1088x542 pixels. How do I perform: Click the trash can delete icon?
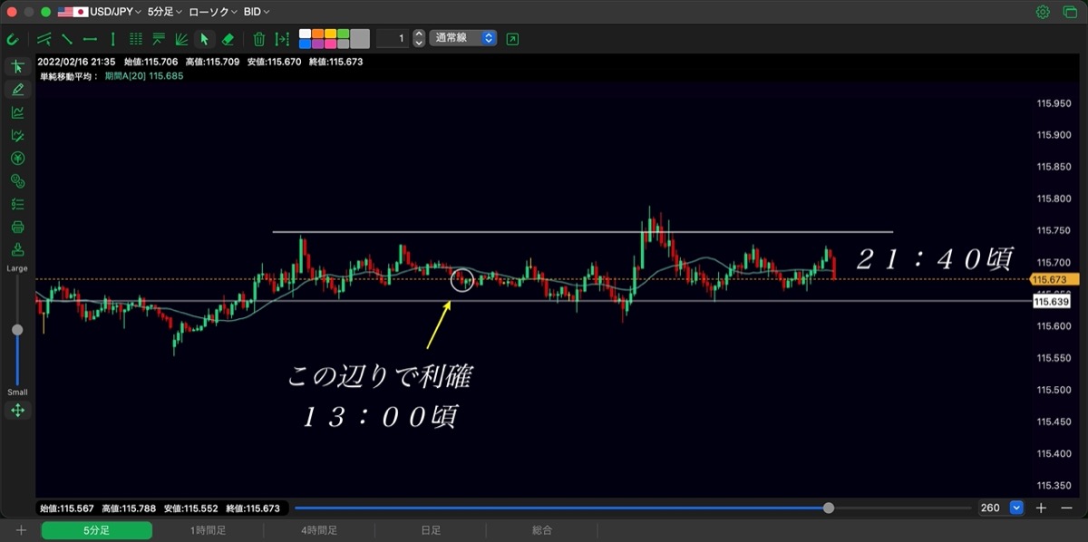pos(259,39)
